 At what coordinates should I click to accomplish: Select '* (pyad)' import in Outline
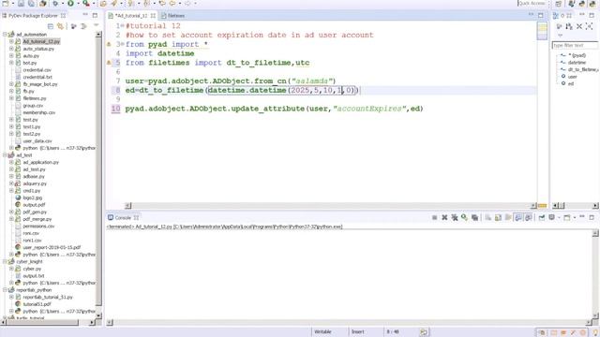click(x=577, y=55)
